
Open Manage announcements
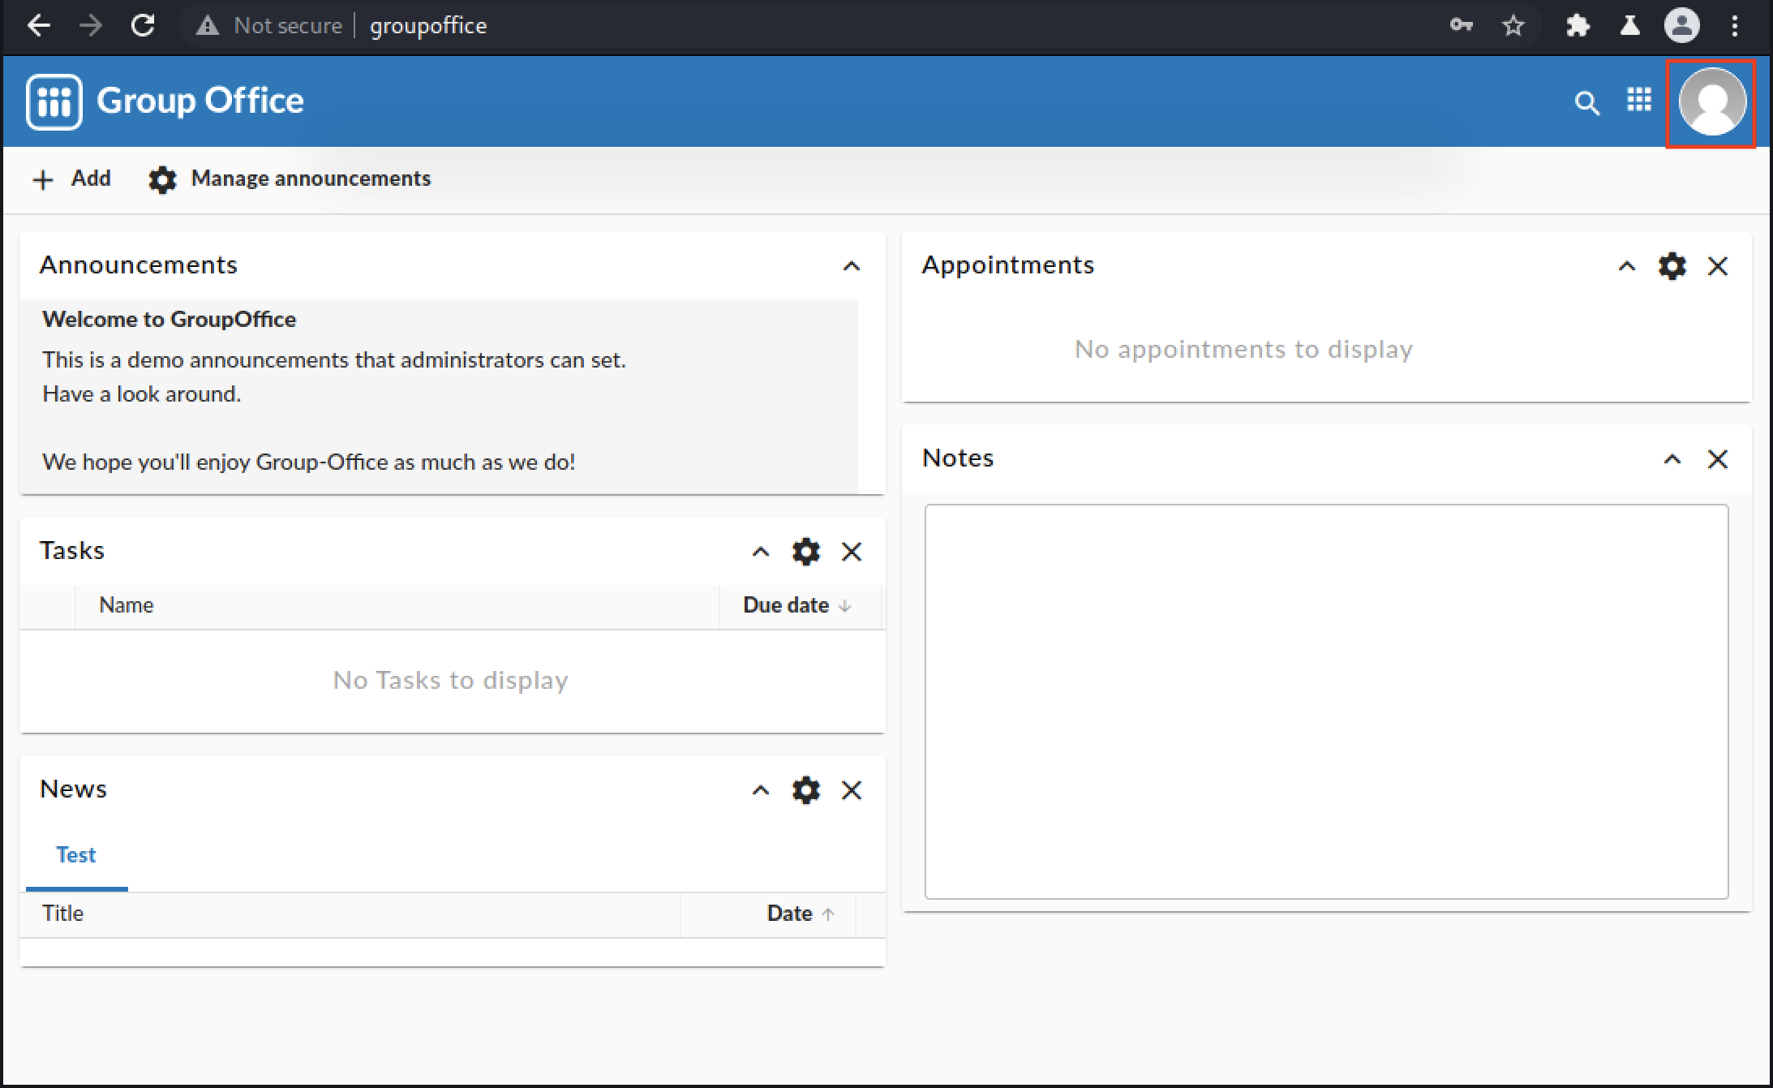(x=290, y=178)
